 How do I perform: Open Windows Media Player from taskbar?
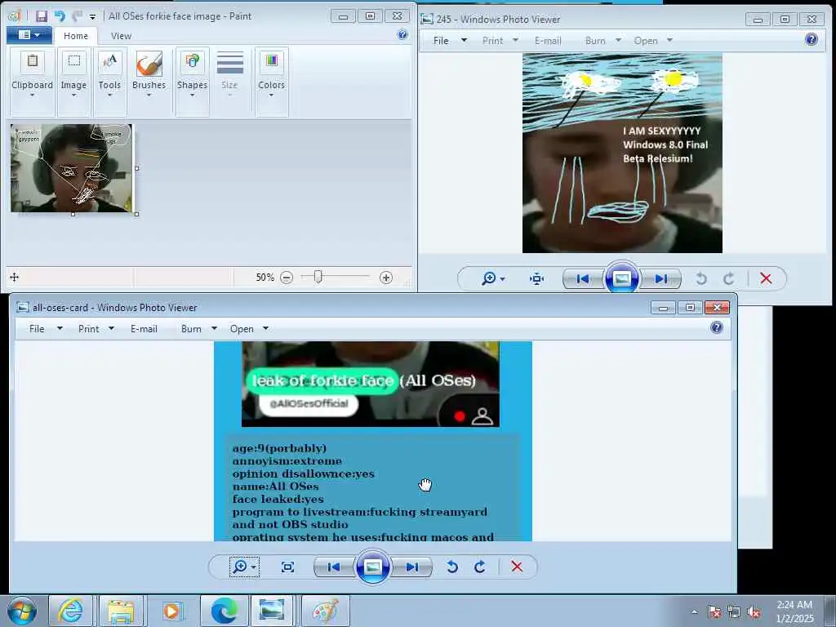(x=171, y=611)
